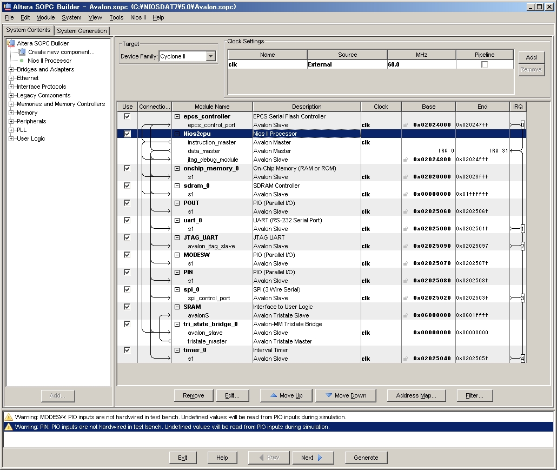Screen dimensions: 557x470
Task: Uncheck the Use box for sdram_0
Action: 127,186
